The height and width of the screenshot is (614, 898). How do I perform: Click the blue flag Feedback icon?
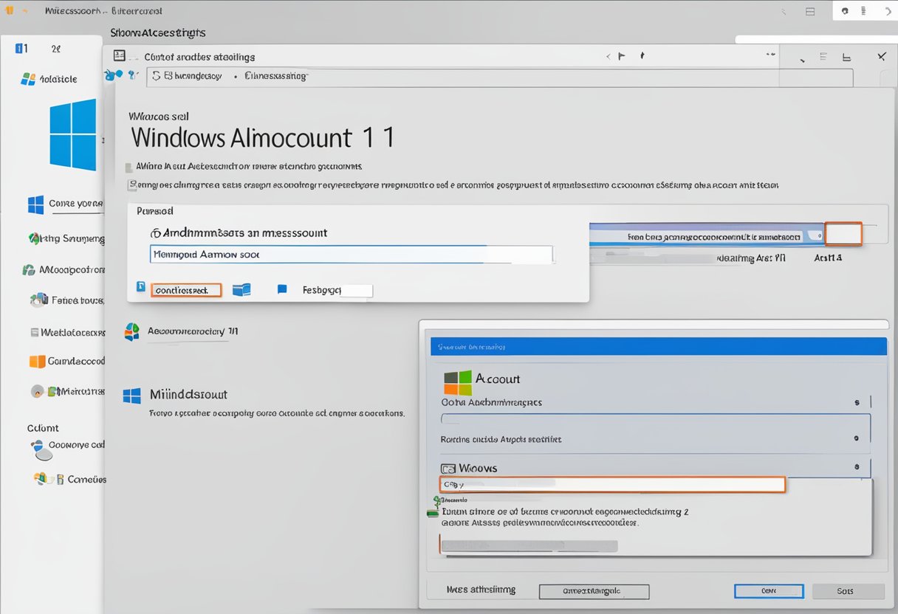[281, 290]
